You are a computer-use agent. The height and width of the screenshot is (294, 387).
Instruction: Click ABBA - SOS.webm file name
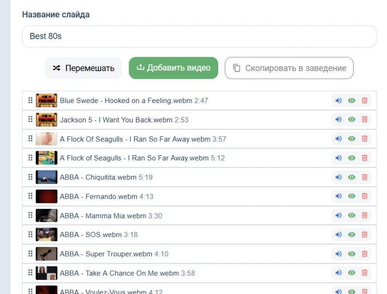coord(91,235)
